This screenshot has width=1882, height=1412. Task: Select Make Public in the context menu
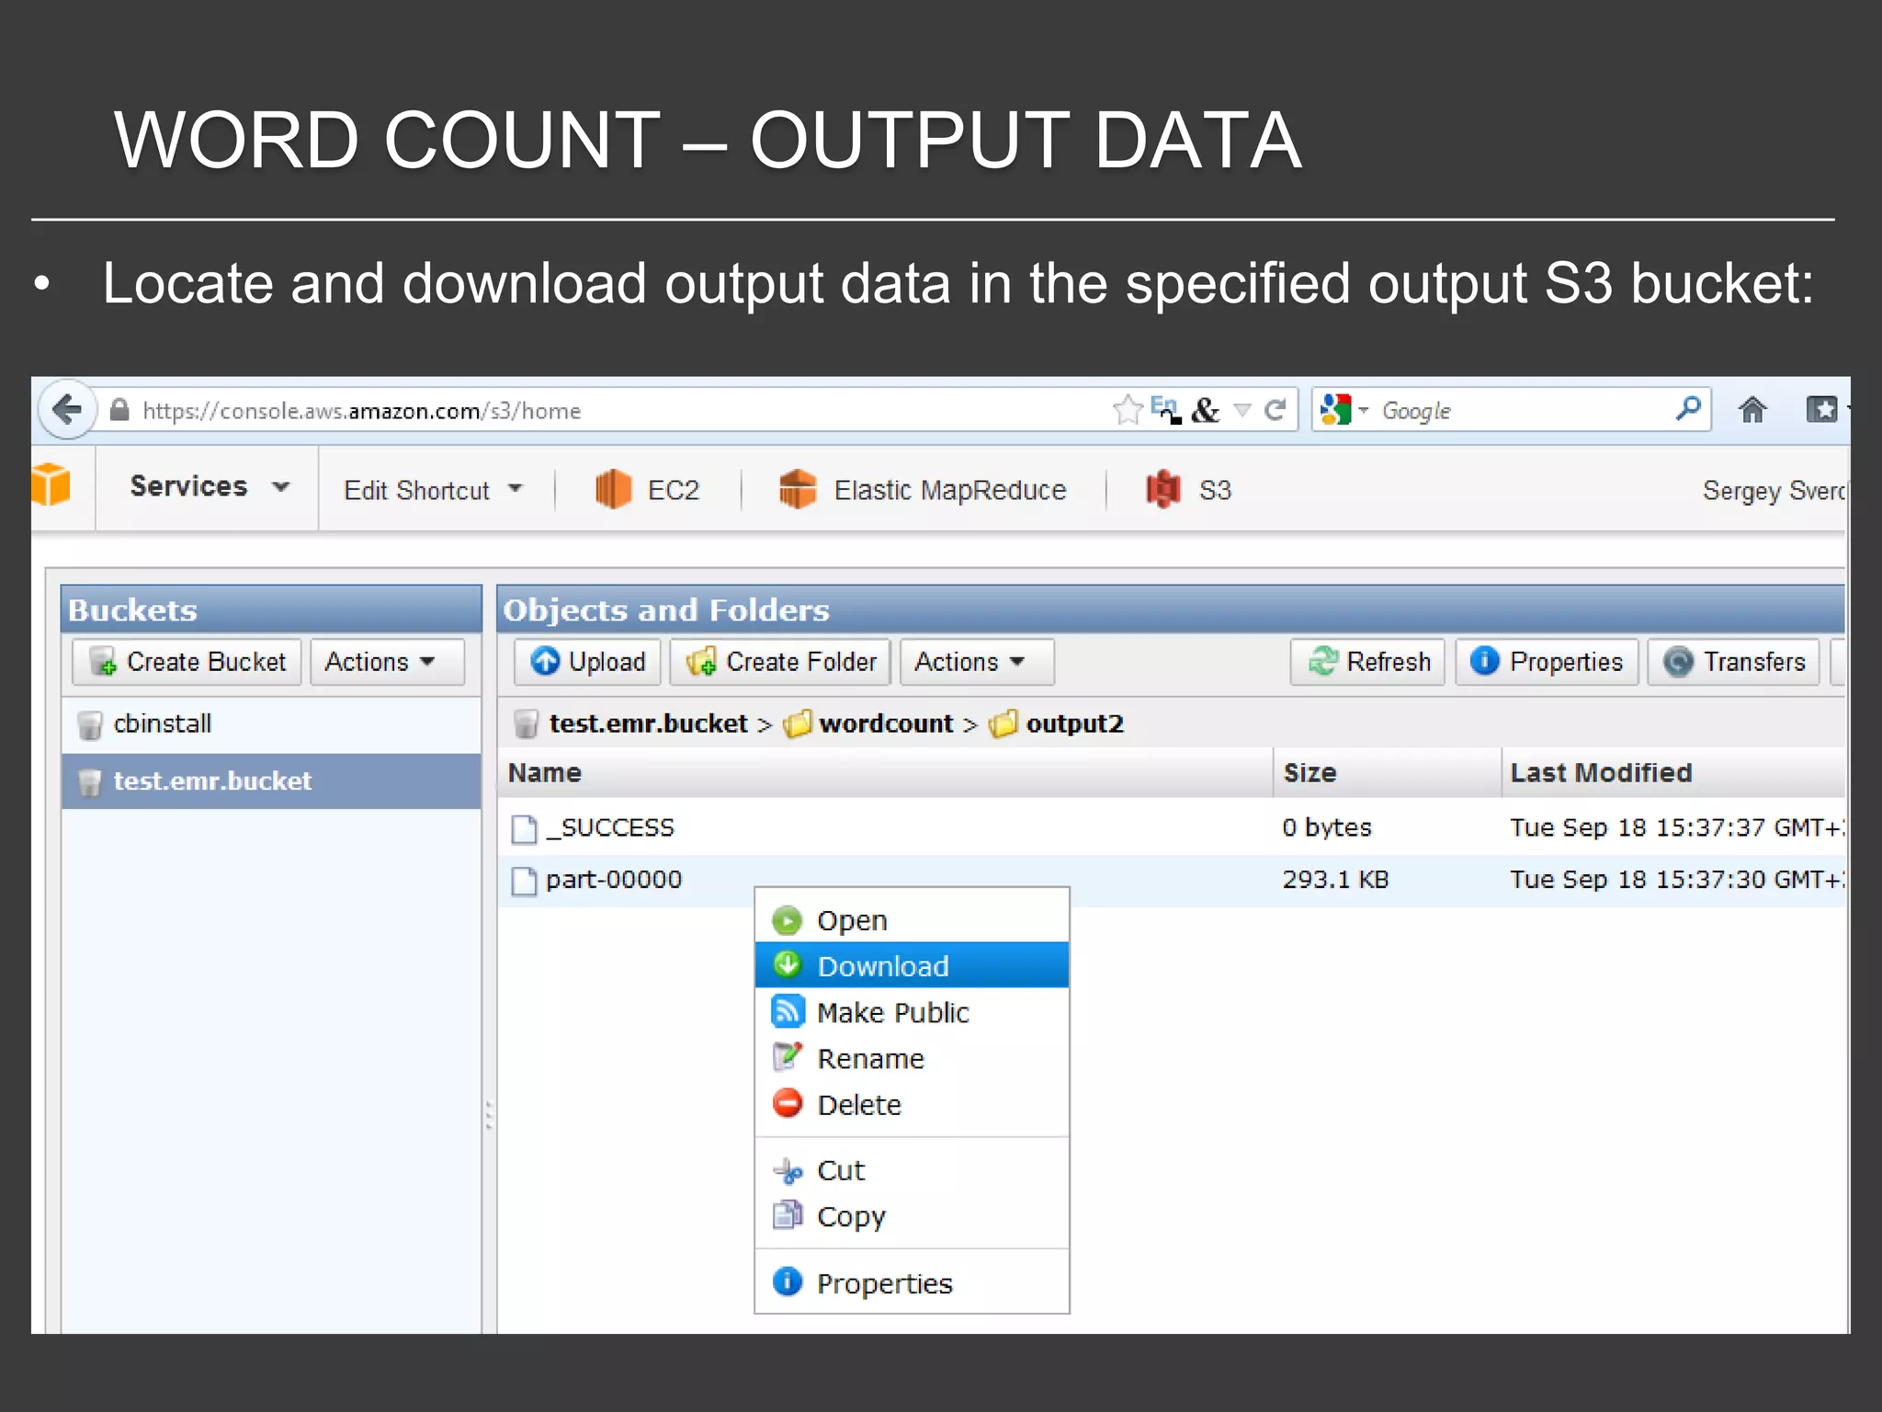pos(891,1012)
